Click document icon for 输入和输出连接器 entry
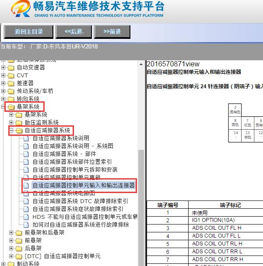263x266 pixels. tap(26, 186)
